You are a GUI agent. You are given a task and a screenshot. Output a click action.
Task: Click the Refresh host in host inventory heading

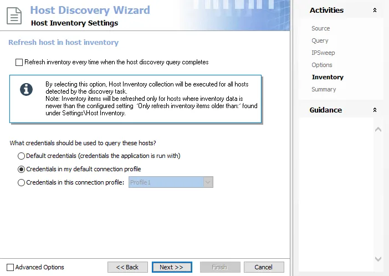coord(64,43)
